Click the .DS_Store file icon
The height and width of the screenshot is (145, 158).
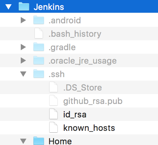[53, 87]
